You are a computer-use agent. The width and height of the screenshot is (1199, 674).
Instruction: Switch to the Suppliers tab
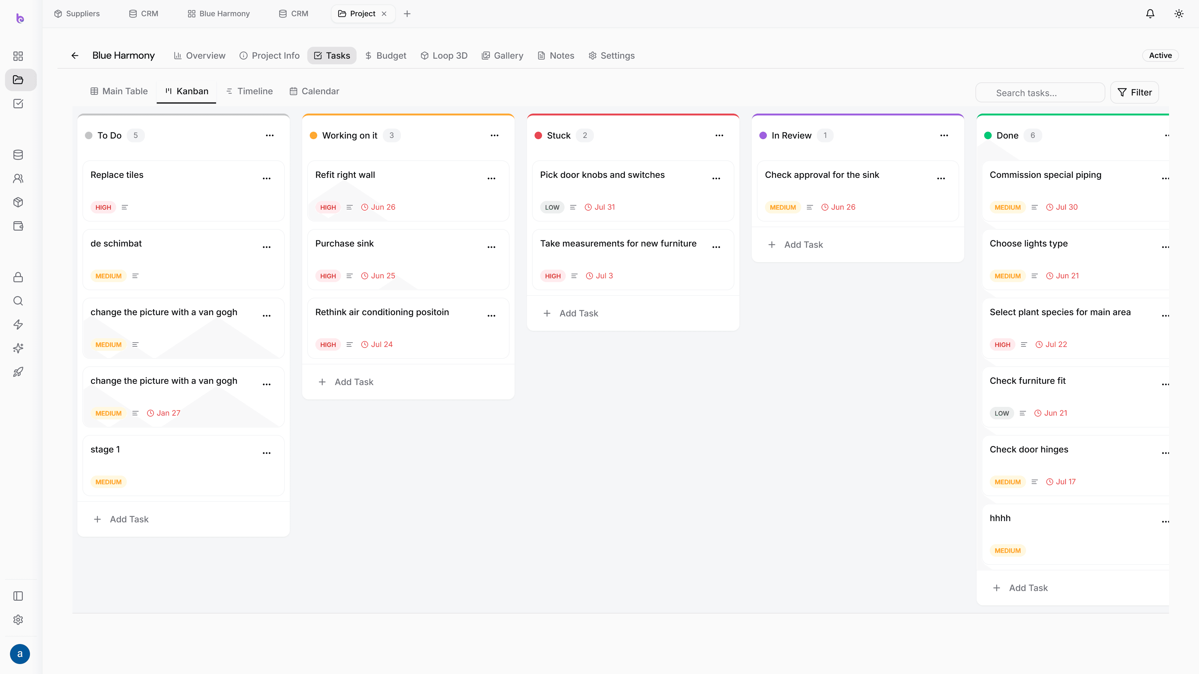77,14
